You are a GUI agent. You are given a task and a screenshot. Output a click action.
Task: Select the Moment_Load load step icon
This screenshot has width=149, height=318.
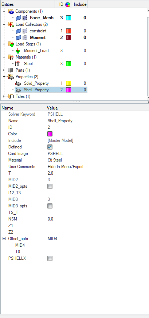click(18, 51)
